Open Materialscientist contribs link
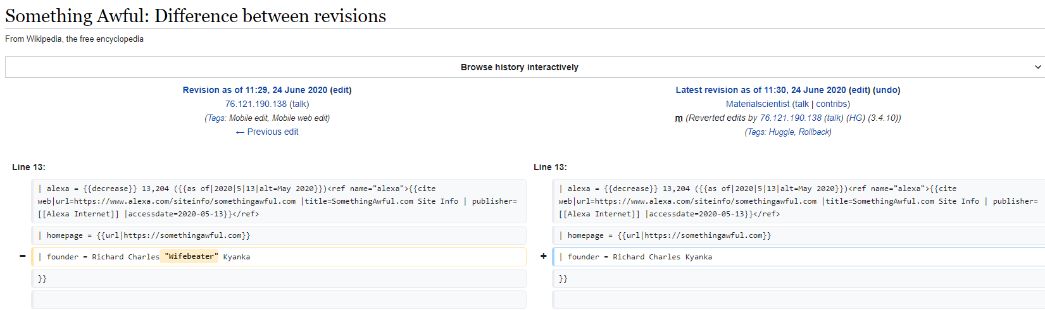The height and width of the screenshot is (310, 1045). pos(832,104)
